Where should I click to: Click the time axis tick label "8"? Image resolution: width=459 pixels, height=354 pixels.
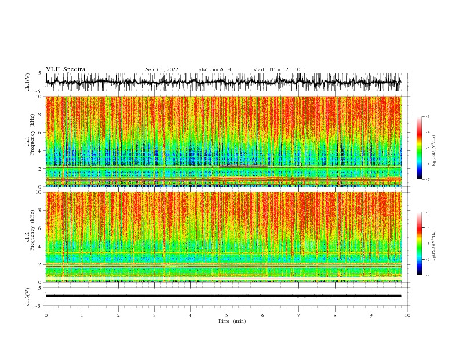tap(335, 315)
